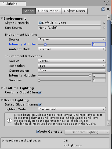Click the No Lightmaps status text
Image resolution: width=112 pixels, height=149 pixels.
(73, 146)
